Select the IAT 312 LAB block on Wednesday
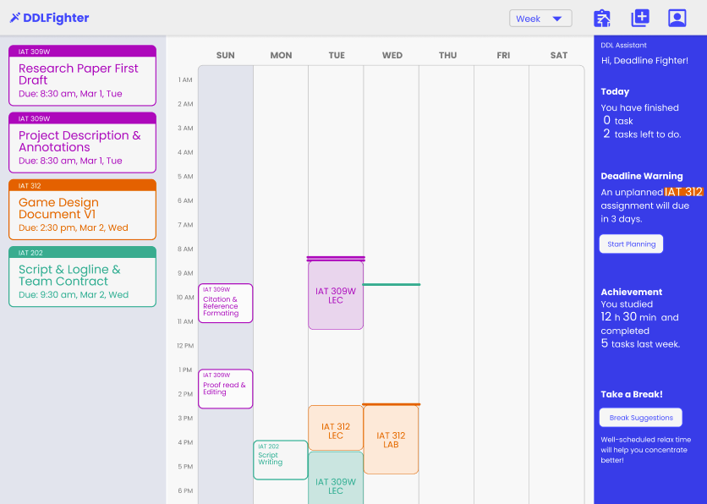 391,440
